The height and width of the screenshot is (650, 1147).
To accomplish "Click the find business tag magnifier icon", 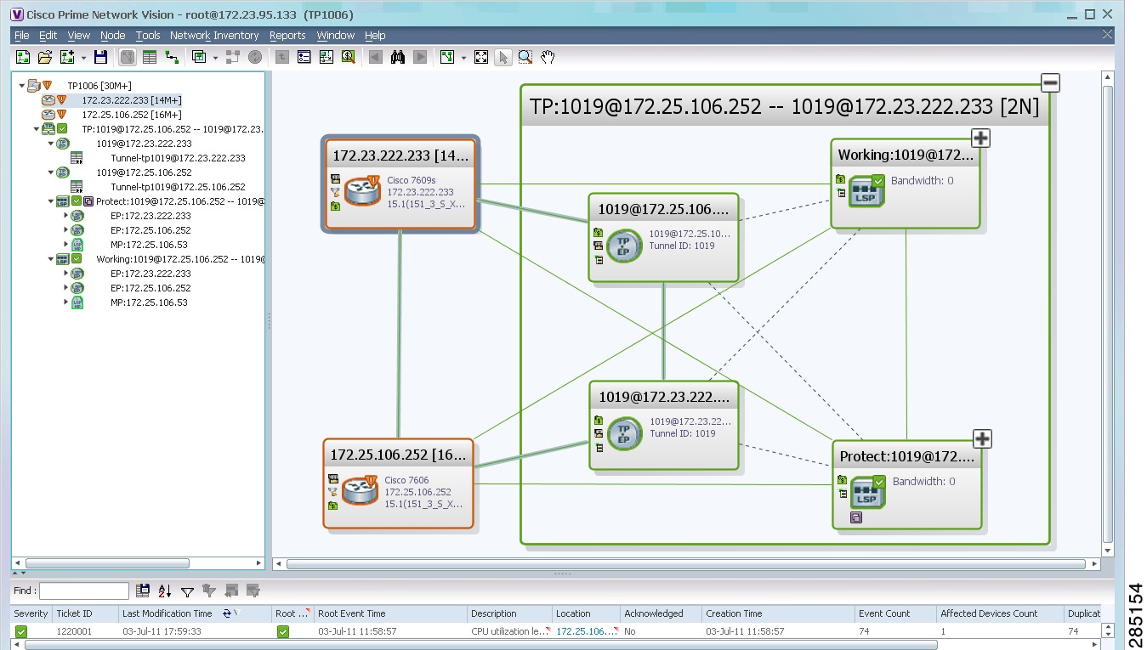I will 348,57.
